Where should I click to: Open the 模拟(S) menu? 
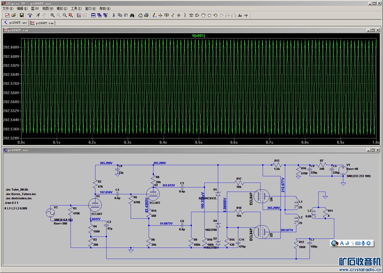pos(62,8)
